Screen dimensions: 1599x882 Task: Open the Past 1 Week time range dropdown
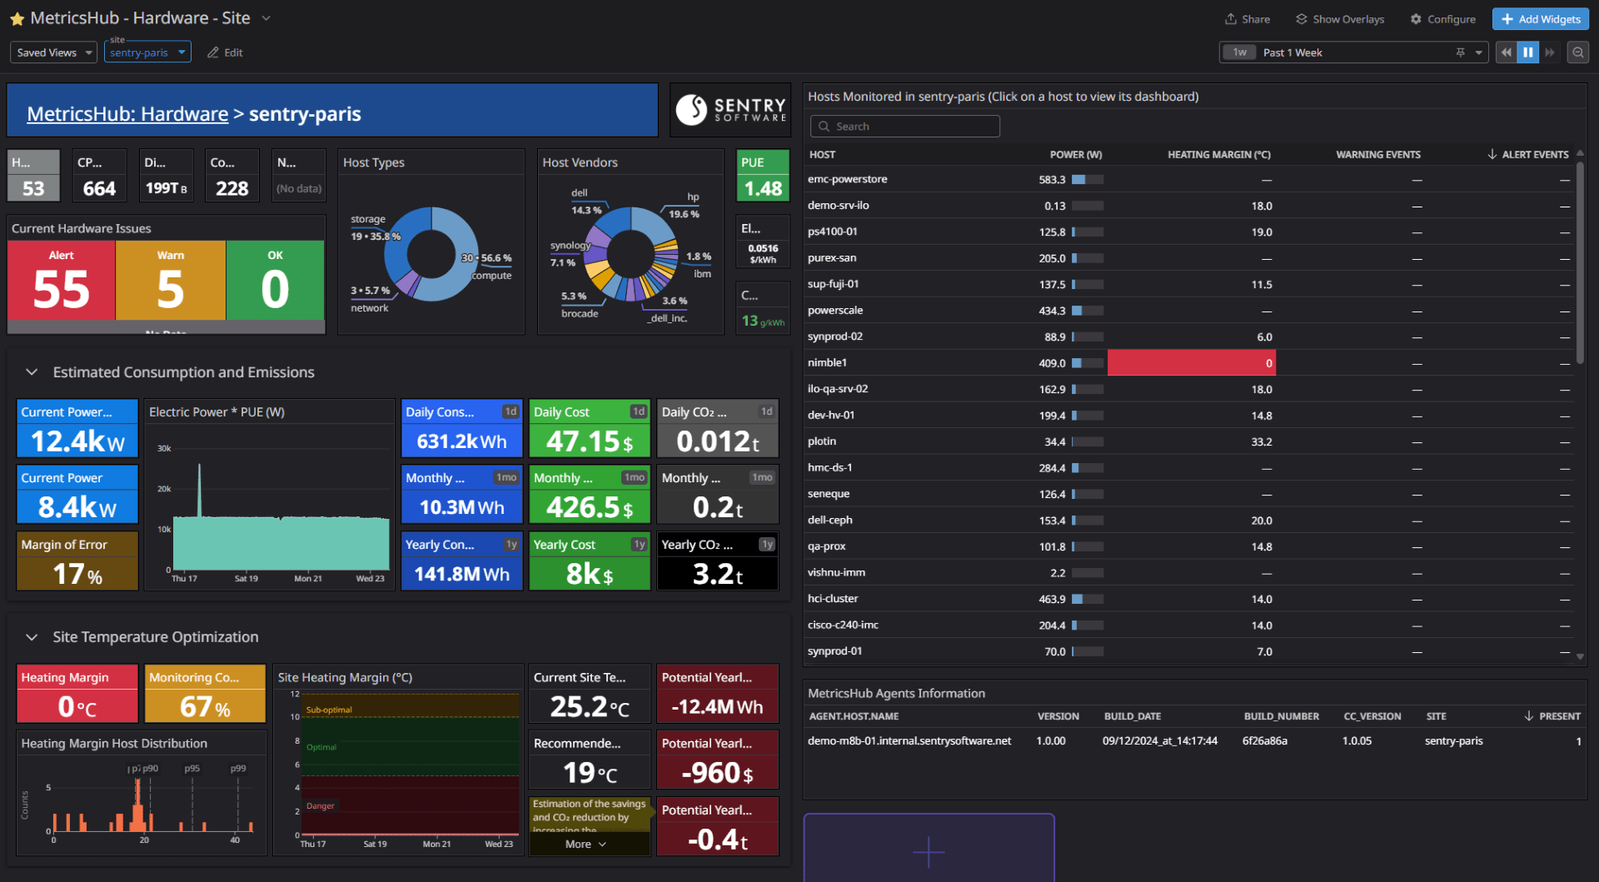pos(1353,52)
